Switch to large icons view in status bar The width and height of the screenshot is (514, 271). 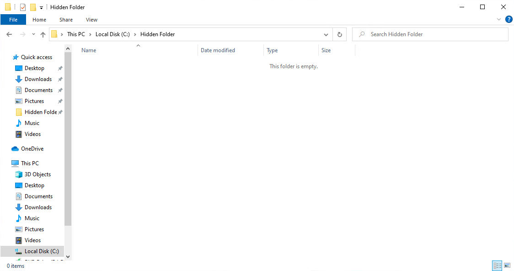pyautogui.click(x=507, y=266)
